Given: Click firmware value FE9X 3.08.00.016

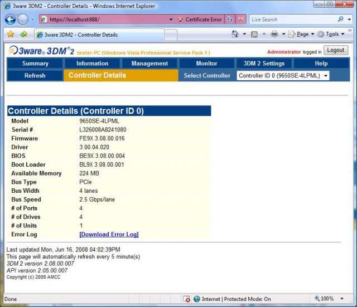Looking at the screenshot, I should coord(102,138).
